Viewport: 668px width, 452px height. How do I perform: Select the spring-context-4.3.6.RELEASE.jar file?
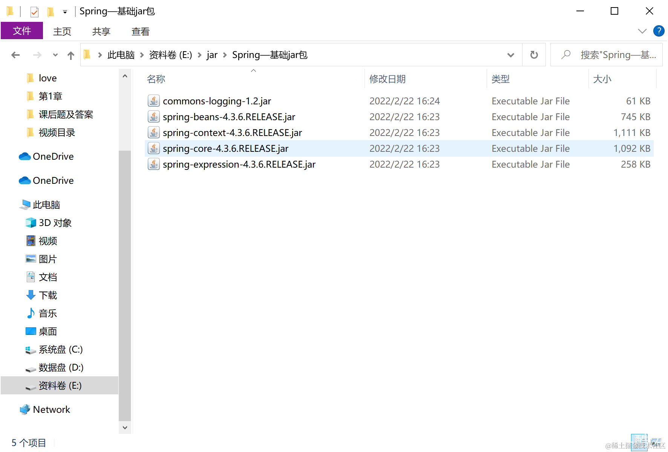click(399, 133)
